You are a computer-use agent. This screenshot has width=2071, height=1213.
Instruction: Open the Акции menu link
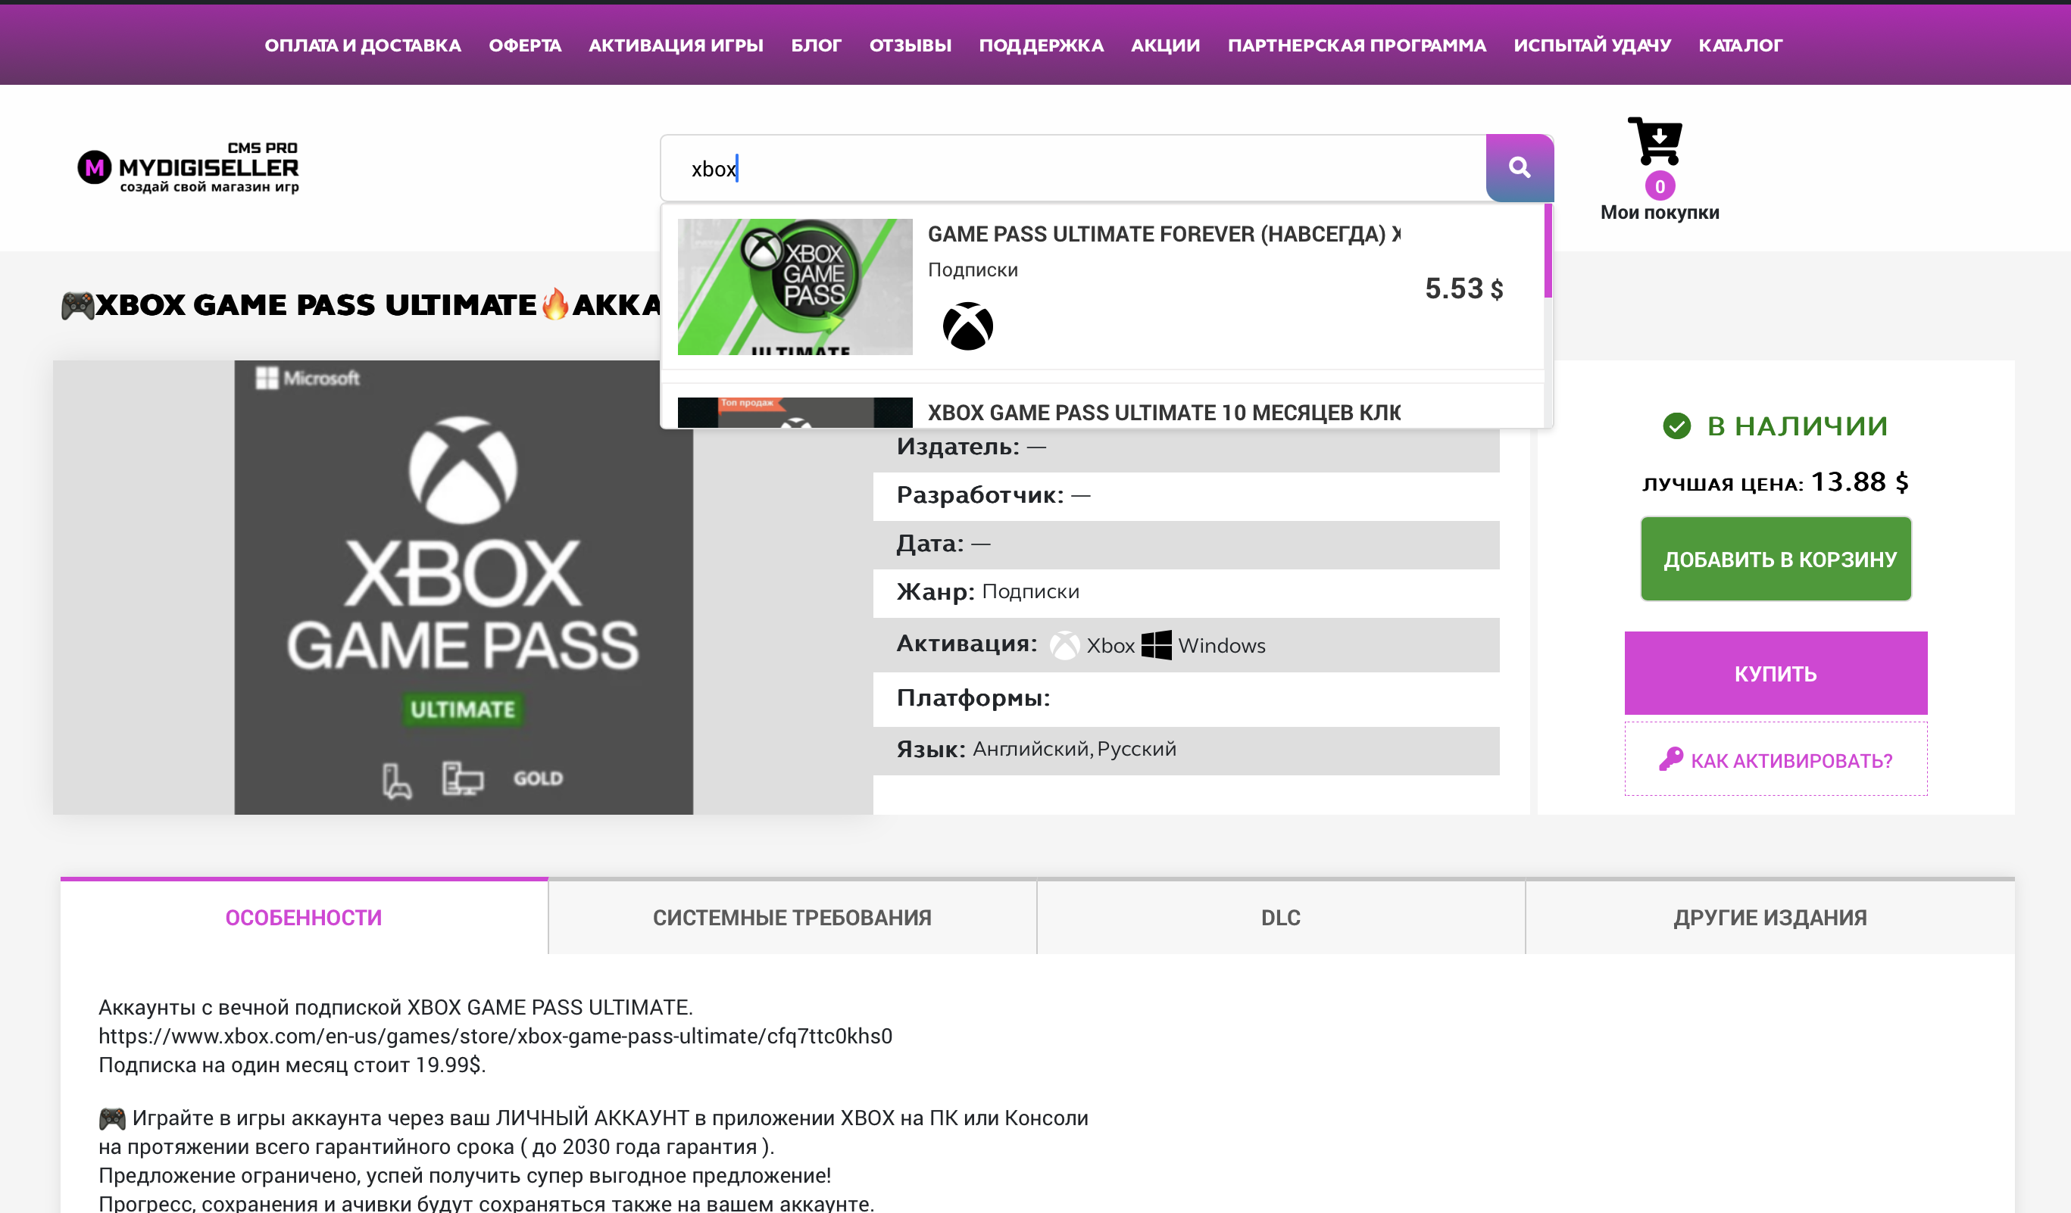[x=1164, y=45]
